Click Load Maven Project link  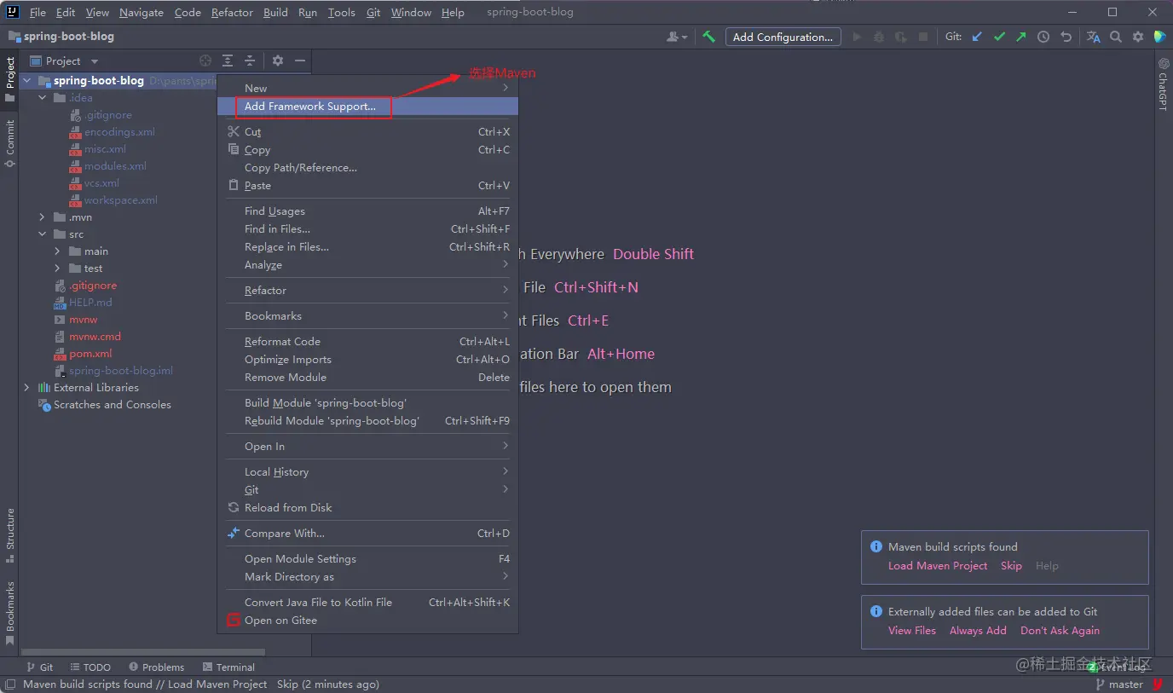pos(938,566)
